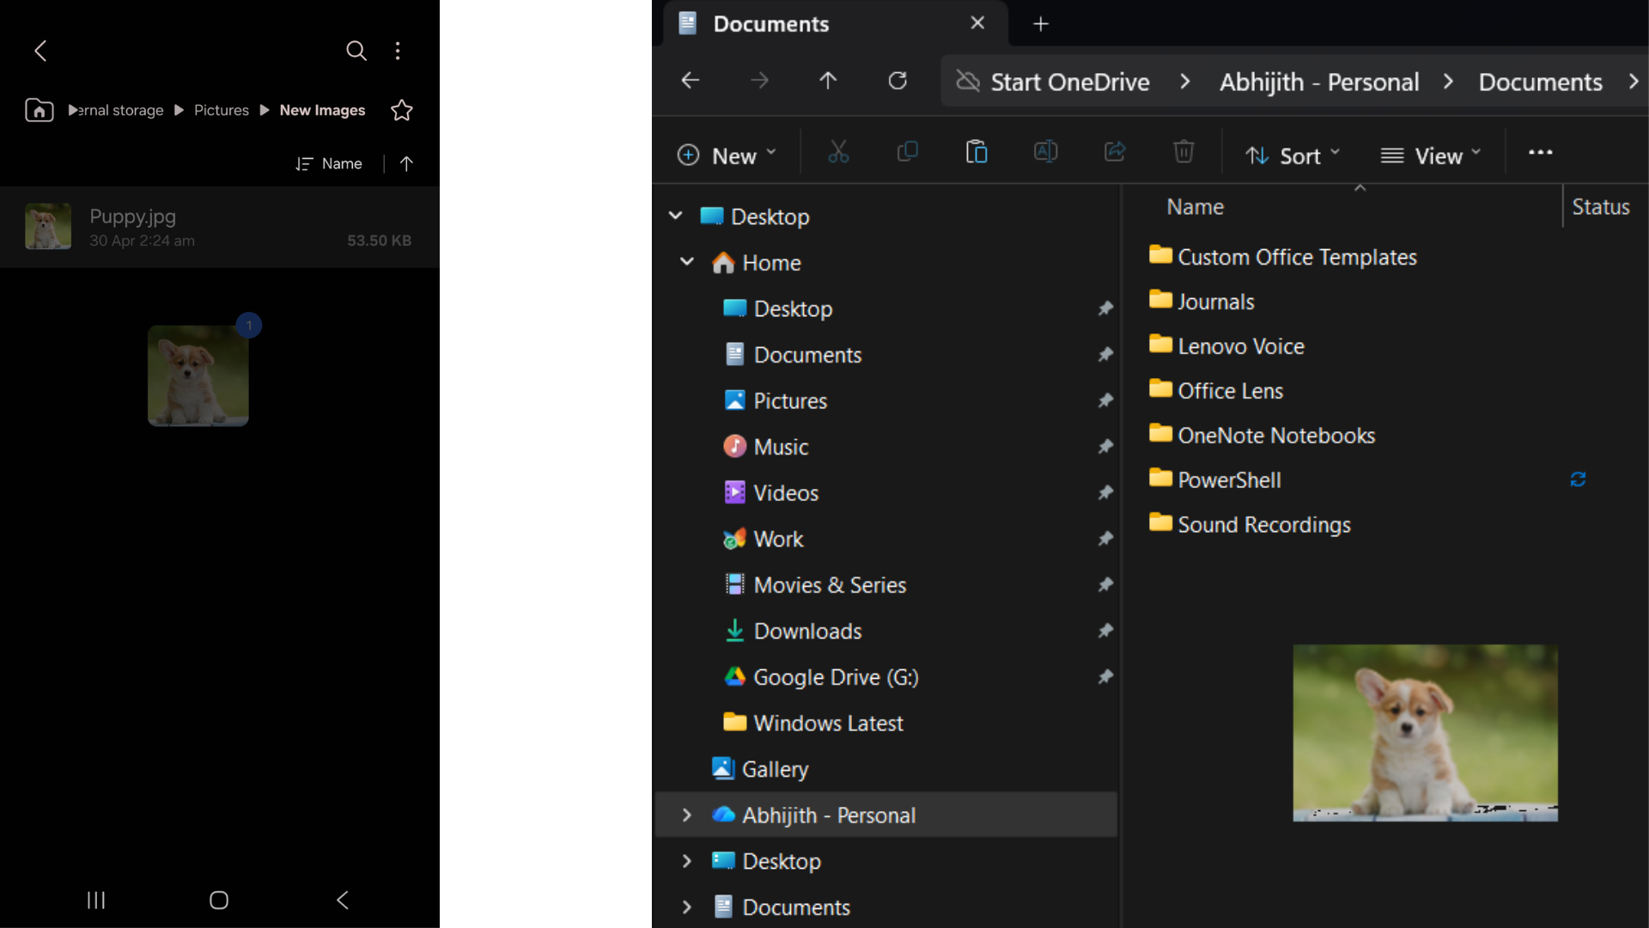Open the search icon in phone file manager
Image resolution: width=1649 pixels, height=928 pixels.
pyautogui.click(x=356, y=51)
